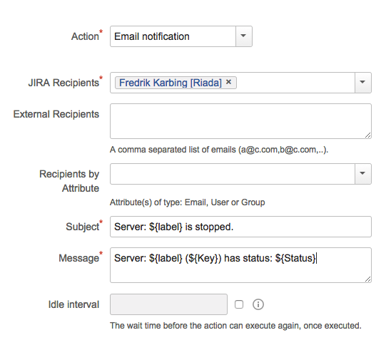
Task: Click into the Subject input field
Action: tap(240, 227)
